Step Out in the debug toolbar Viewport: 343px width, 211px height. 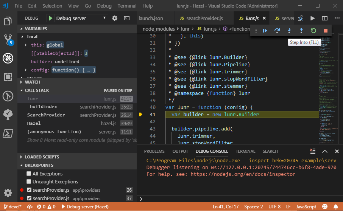coord(301,31)
